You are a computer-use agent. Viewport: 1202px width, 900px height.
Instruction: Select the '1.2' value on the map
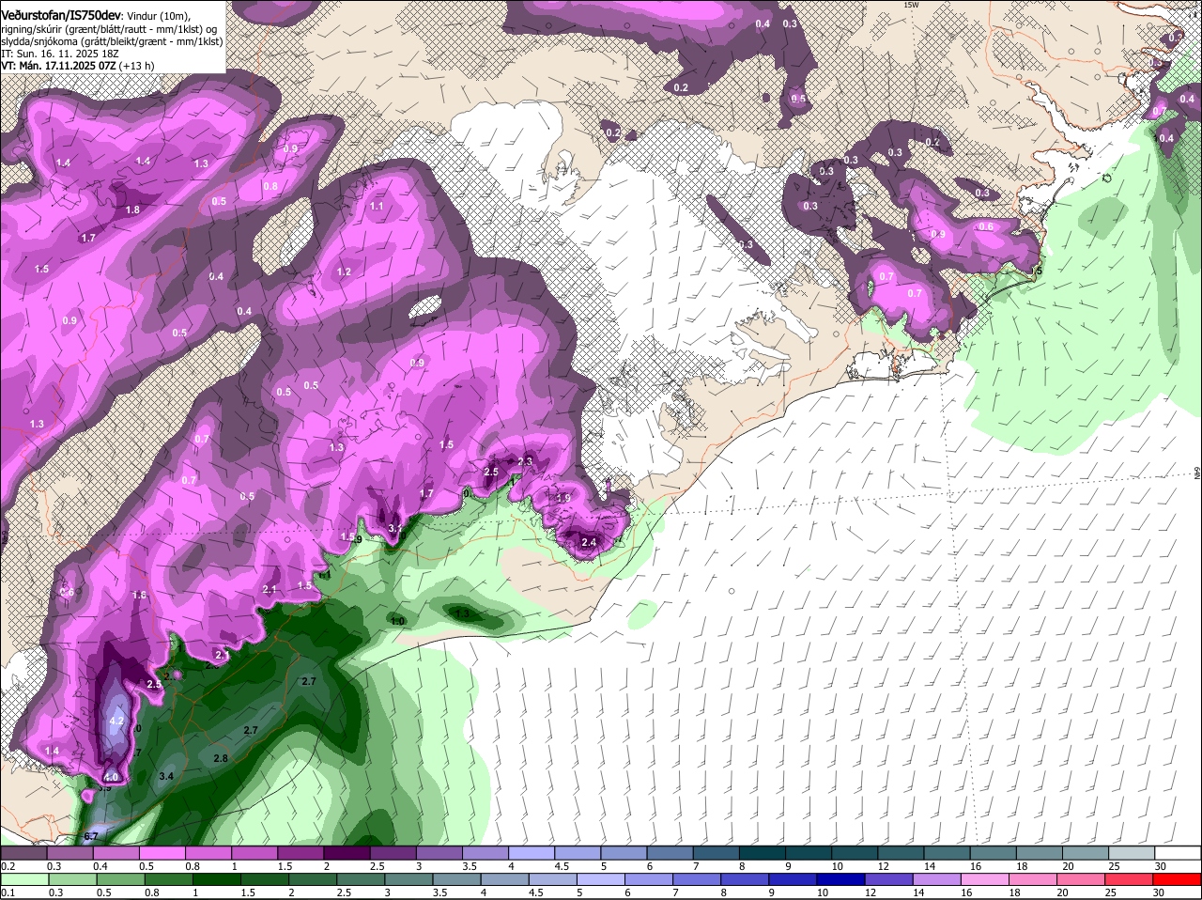[344, 272]
